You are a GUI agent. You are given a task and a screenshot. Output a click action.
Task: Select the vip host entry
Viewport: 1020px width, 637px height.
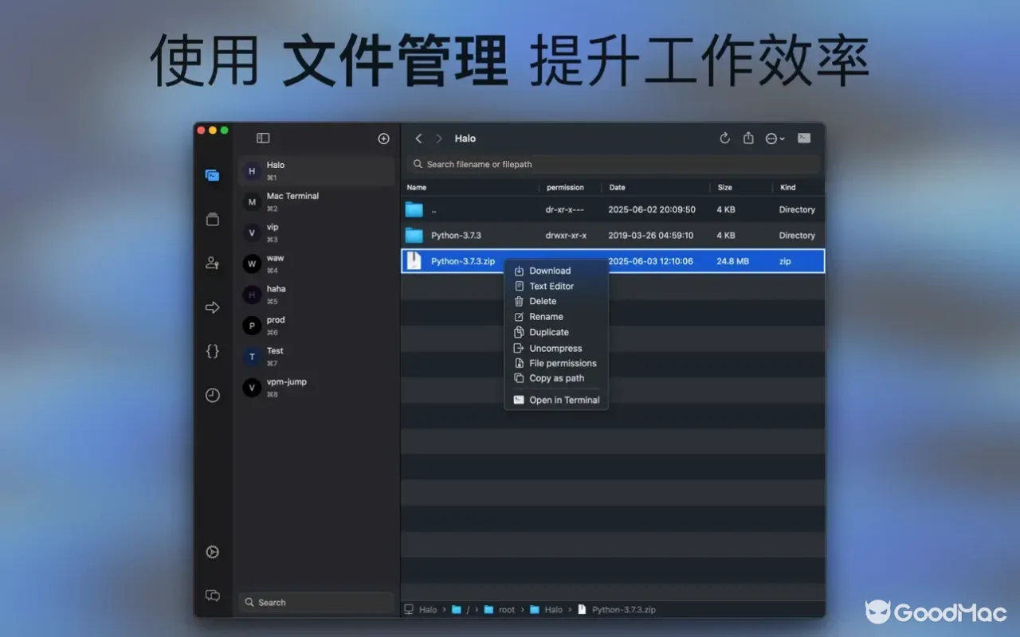point(316,233)
